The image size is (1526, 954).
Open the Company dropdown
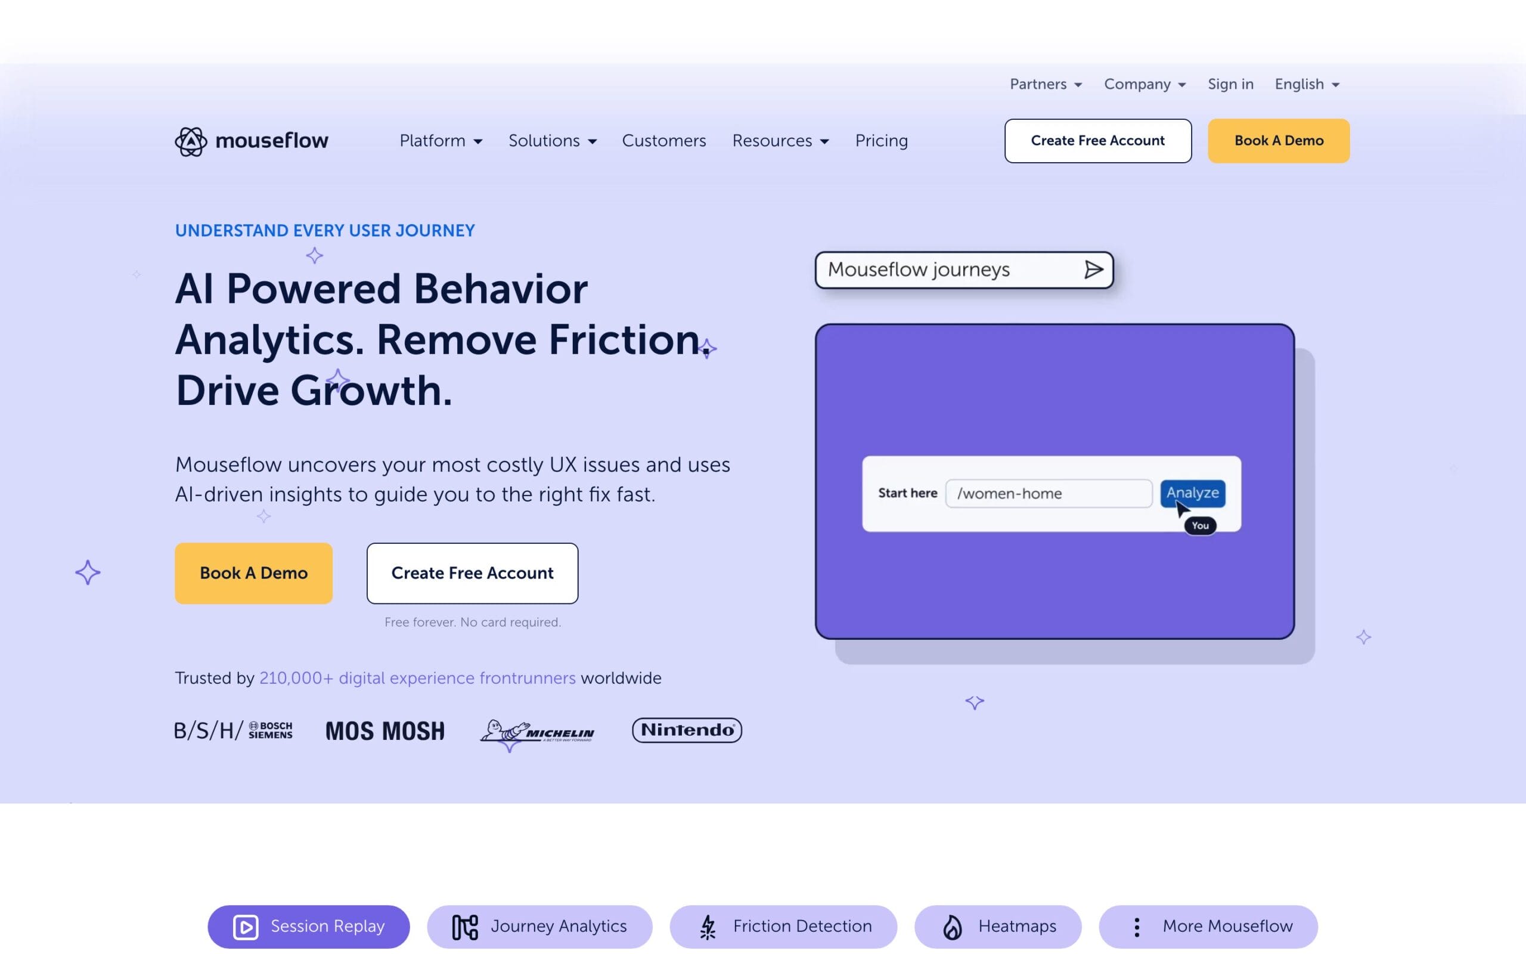coord(1144,84)
